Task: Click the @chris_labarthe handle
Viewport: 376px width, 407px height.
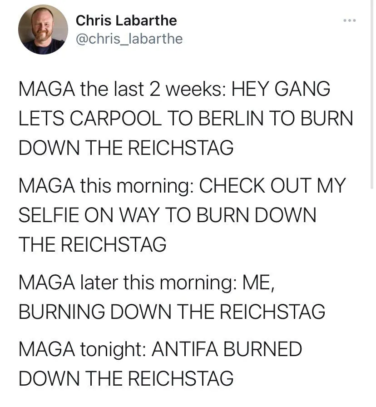Action: coord(129,39)
